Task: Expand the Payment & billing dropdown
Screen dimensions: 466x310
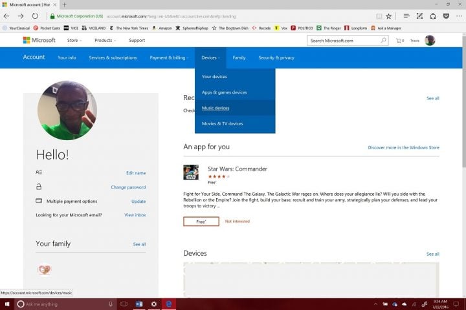Action: click(x=169, y=57)
